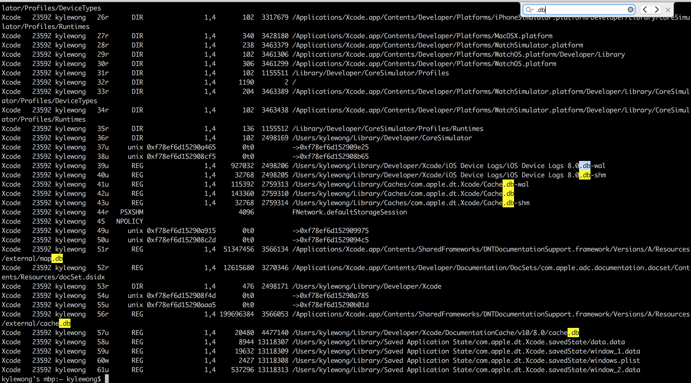Click highlighted .db in Cache.db-wal path
691x383 pixels.
coord(508,184)
